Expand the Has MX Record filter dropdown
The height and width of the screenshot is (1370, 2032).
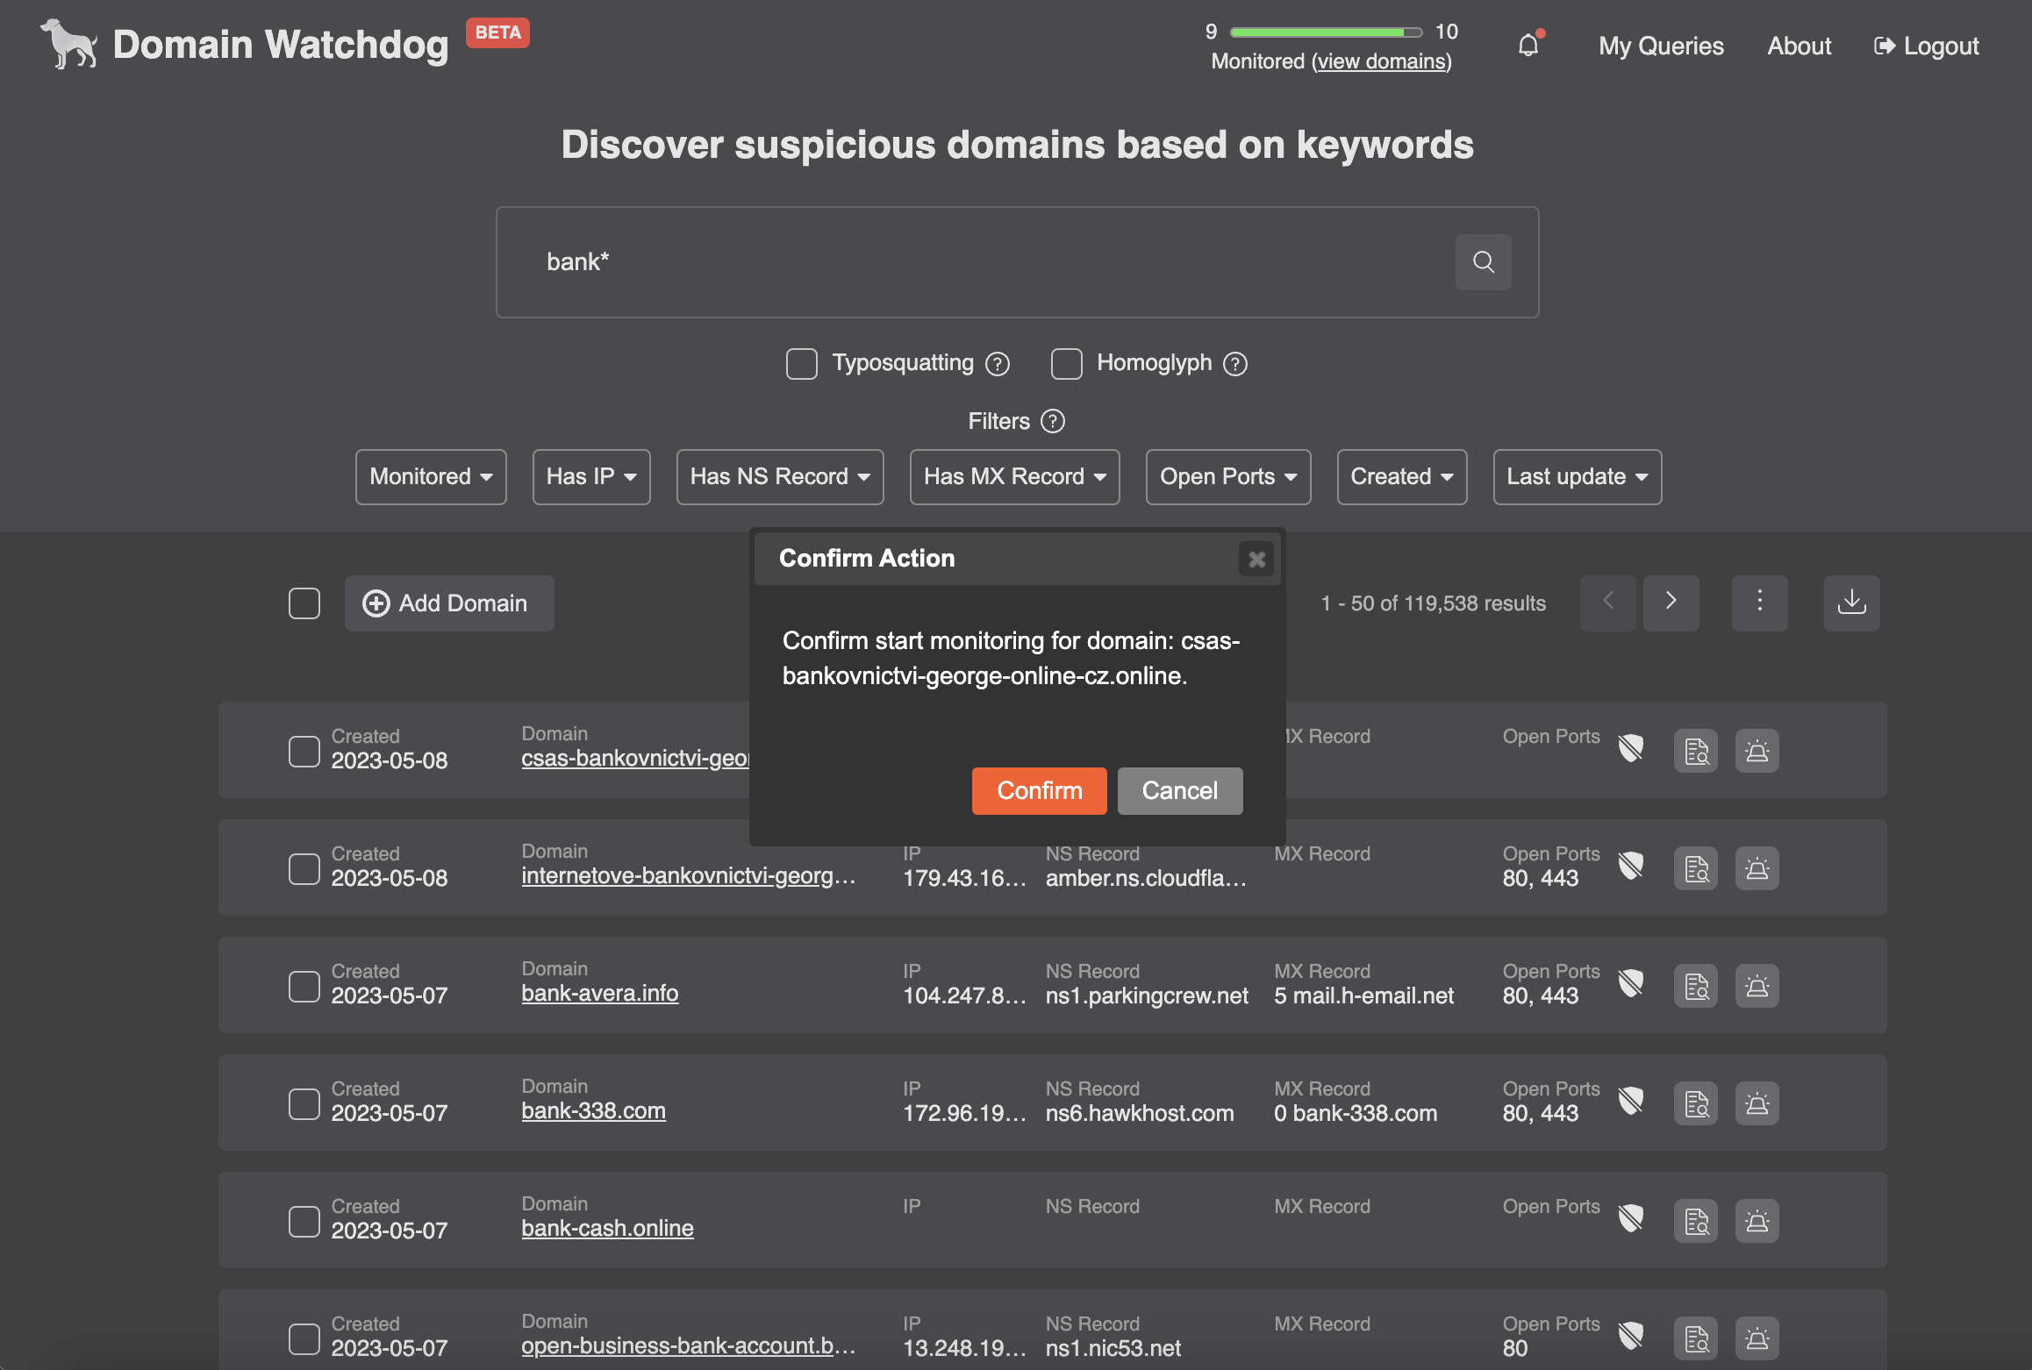pyautogui.click(x=1015, y=477)
